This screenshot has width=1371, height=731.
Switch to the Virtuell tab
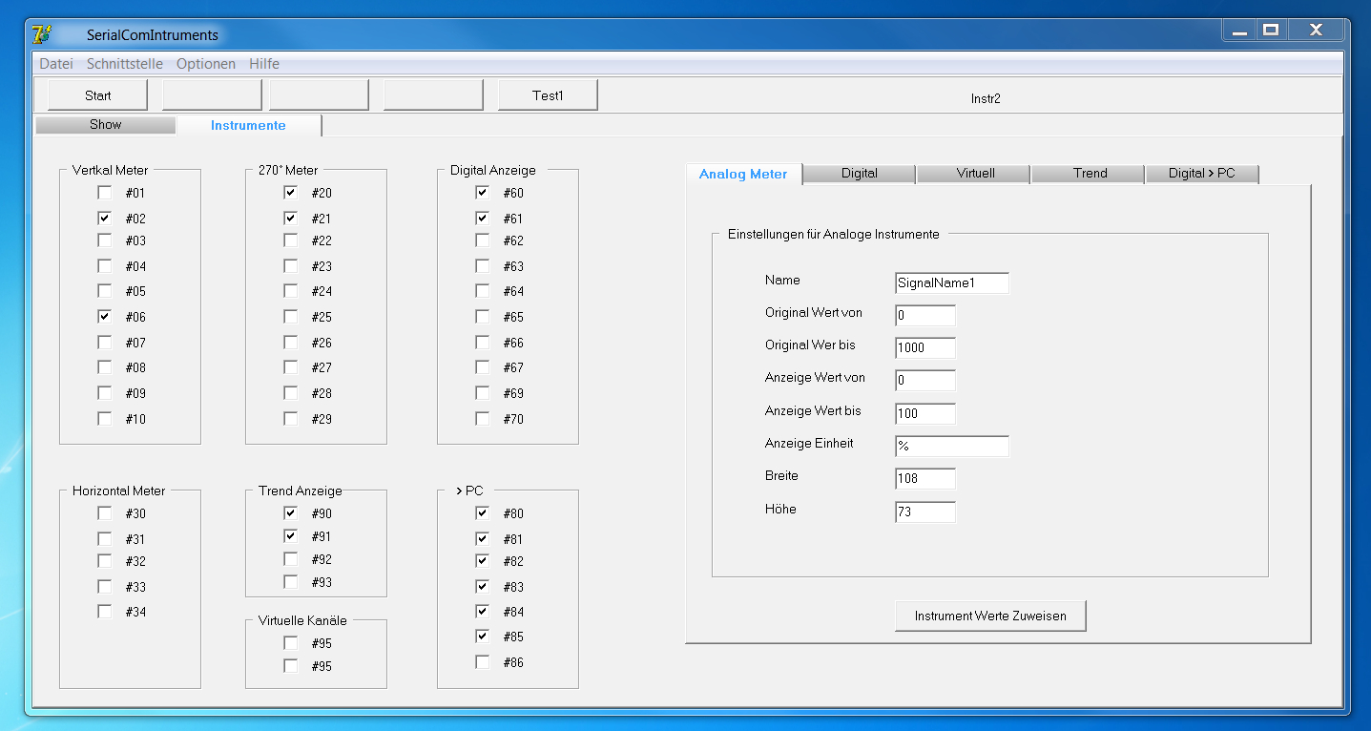(x=975, y=174)
